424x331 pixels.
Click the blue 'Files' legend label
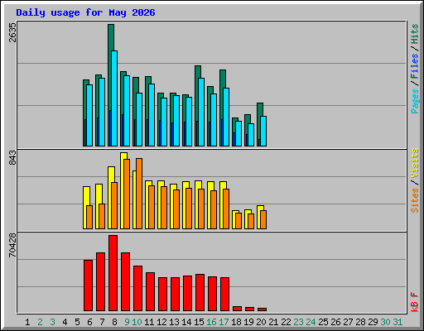415,66
